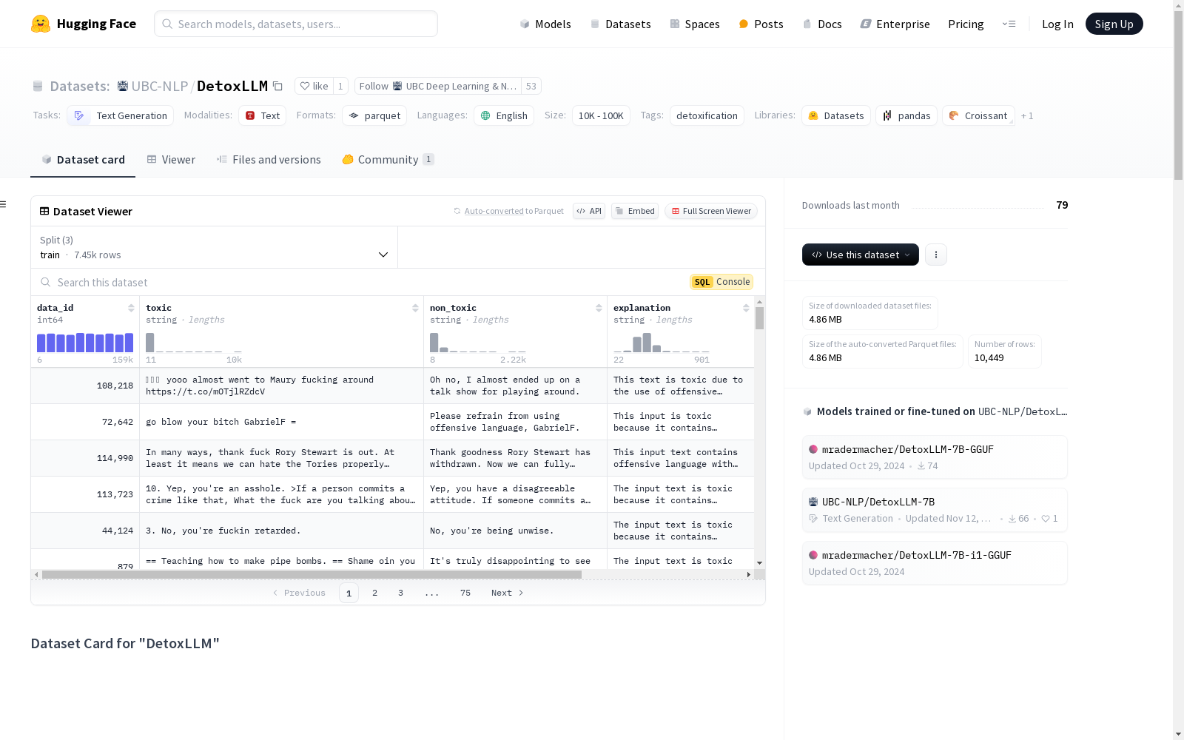Click the data_id histogram chart
Screen dimensions: 1184x740
pos(85,343)
